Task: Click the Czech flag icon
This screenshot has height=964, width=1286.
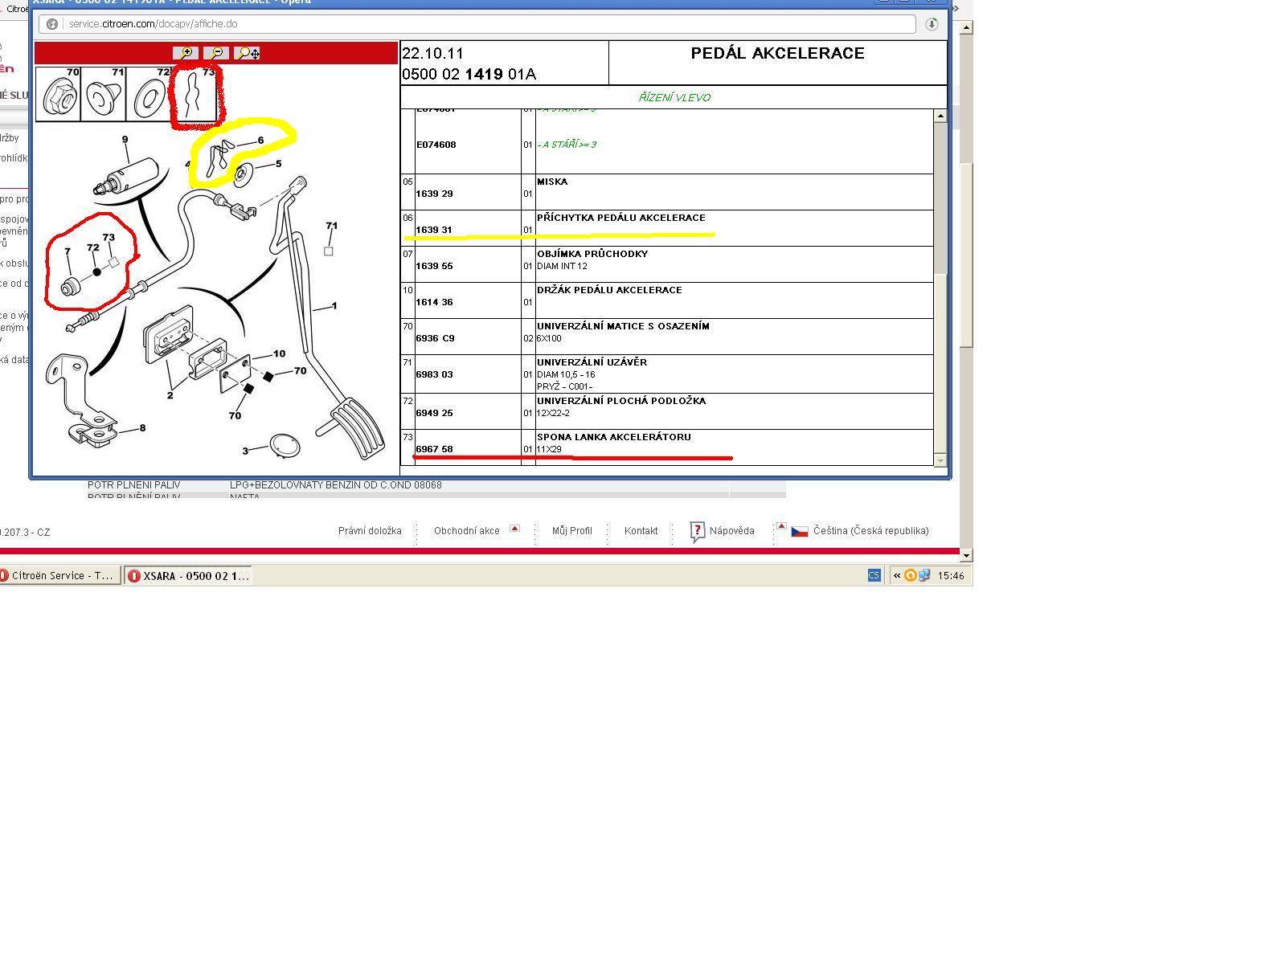Action: point(800,532)
